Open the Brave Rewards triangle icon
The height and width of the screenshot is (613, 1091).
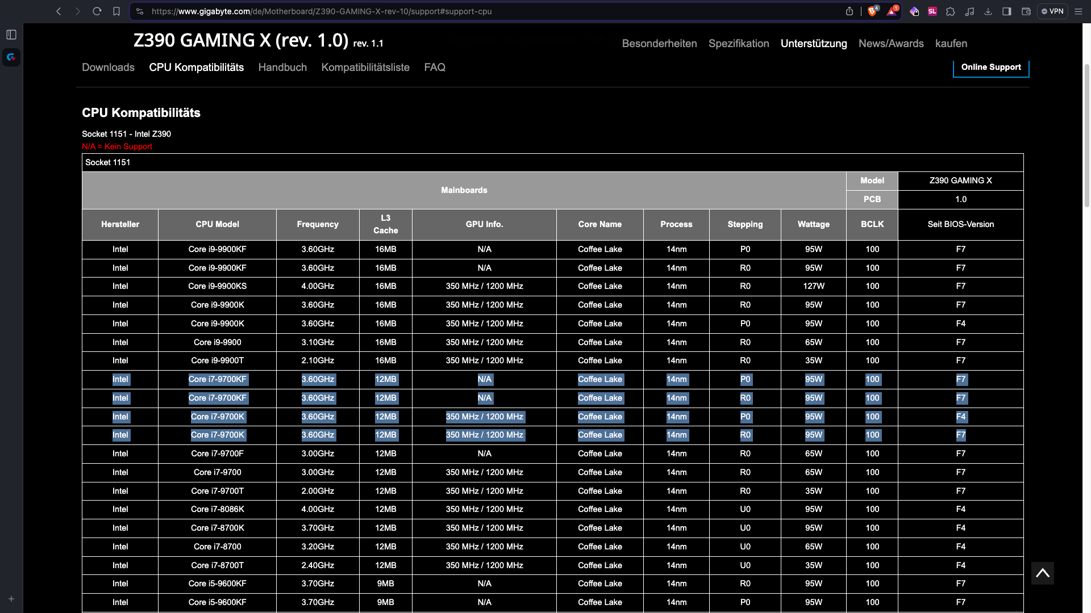(892, 11)
